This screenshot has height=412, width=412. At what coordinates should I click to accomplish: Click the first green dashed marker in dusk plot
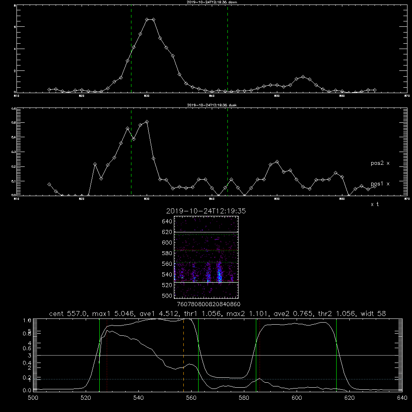131,152
